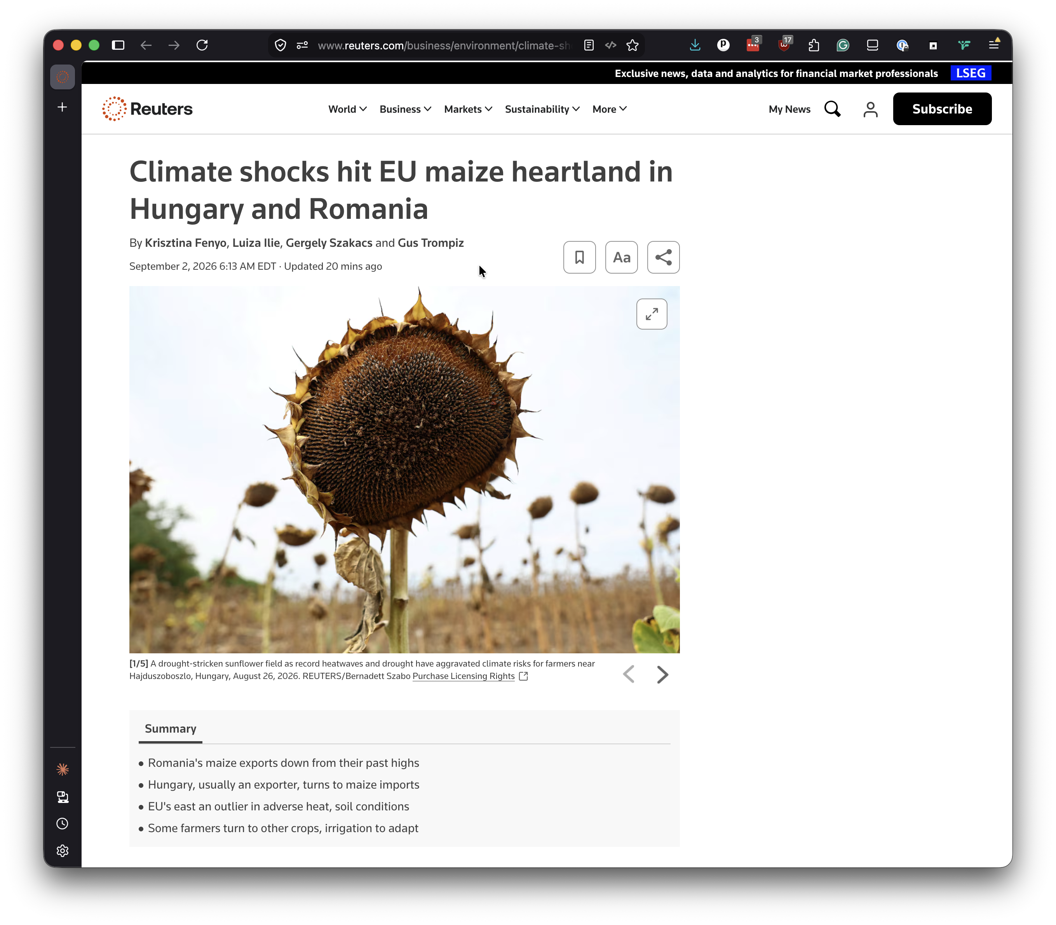This screenshot has height=925, width=1056.
Task: Expand the sunflower photo to fullscreen
Action: click(x=652, y=314)
